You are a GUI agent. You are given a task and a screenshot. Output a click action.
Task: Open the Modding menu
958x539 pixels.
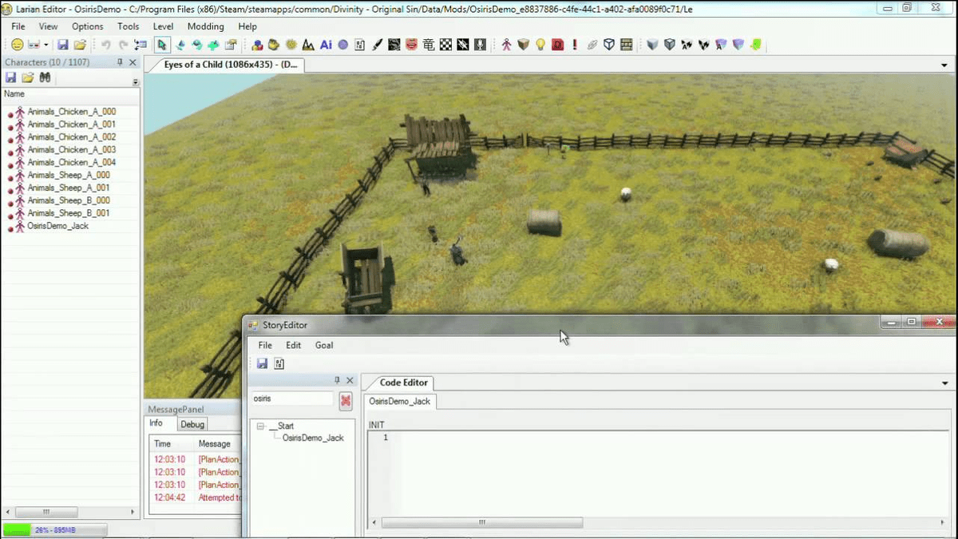click(205, 26)
